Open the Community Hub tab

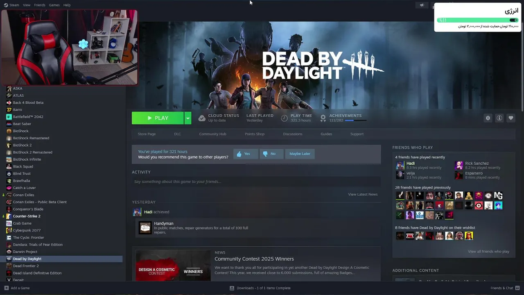(x=212, y=134)
